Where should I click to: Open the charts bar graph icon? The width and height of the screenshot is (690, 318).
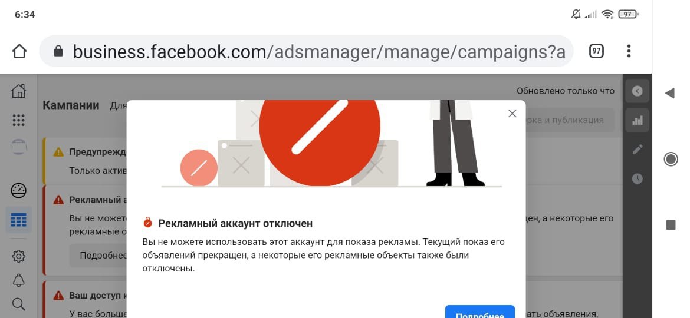coord(637,120)
